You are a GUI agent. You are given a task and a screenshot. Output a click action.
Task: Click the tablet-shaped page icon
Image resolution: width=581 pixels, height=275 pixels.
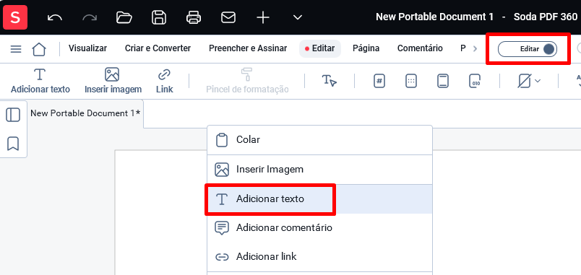pos(443,81)
